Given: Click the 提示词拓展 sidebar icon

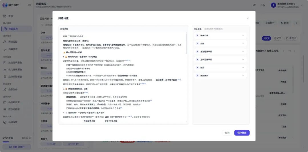Looking at the screenshot, I should click(x=5, y=109).
